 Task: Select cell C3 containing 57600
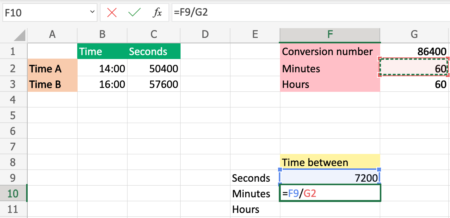click(154, 84)
